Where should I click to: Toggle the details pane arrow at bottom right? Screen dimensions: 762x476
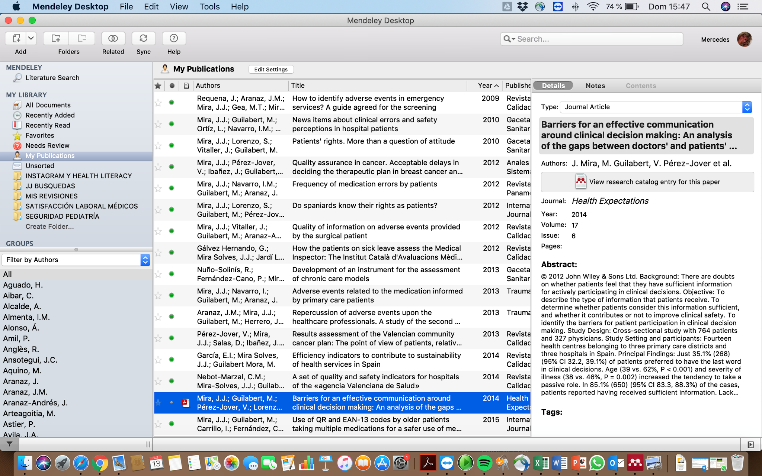tap(750, 444)
